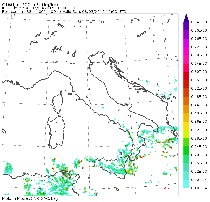
Task: Click the 0.84E-03 legend label
Action: [x=199, y=22]
